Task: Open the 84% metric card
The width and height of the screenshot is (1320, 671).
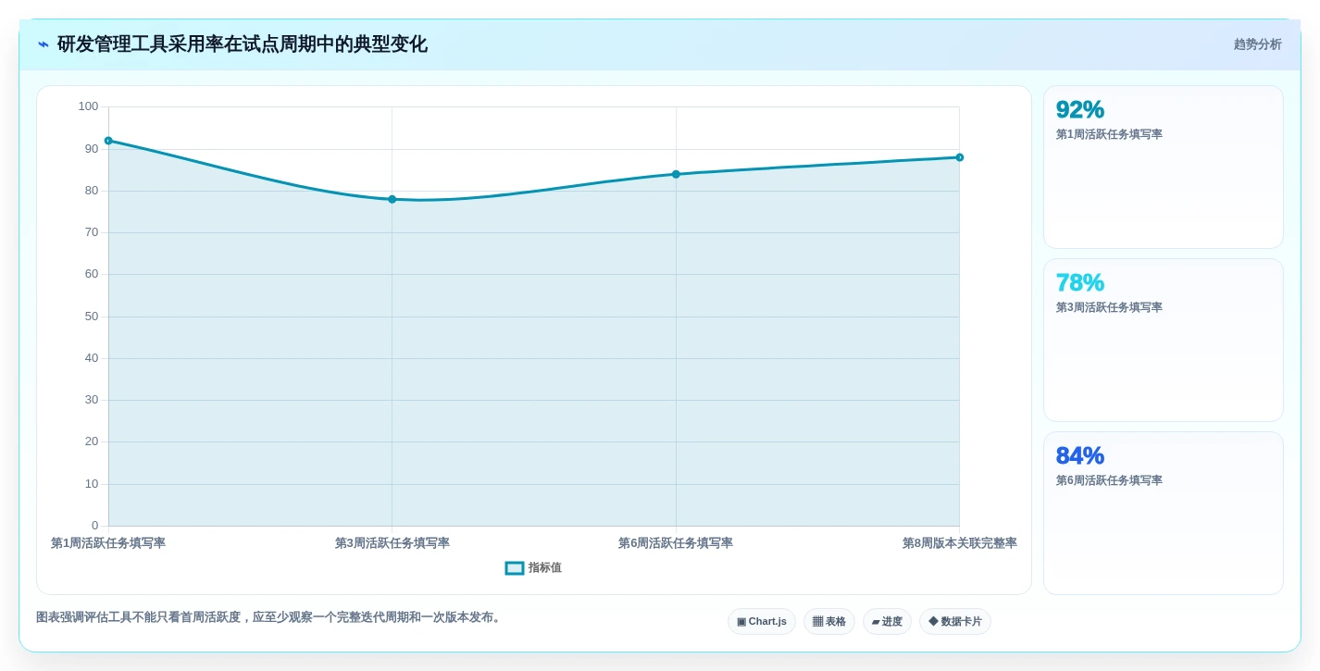Action: pyautogui.click(x=1164, y=514)
